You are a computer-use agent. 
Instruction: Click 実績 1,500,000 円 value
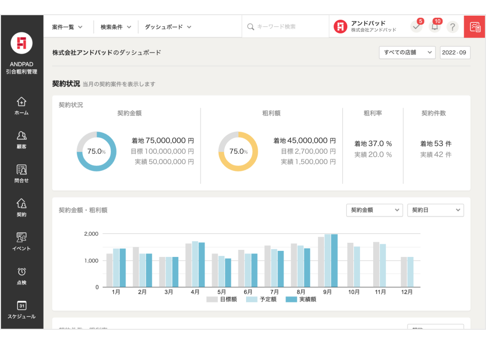(x=308, y=161)
